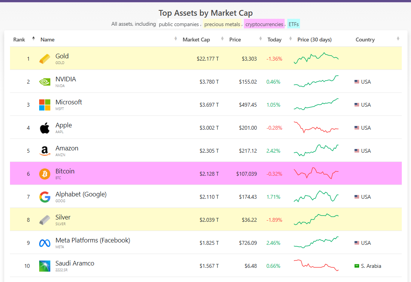
Task: Click the Google logo icon
Action: pos(45,197)
